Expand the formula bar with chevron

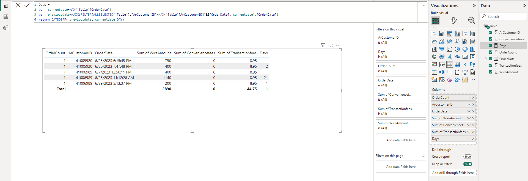click(424, 5)
